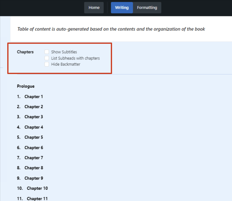Open Chapter 1 from the contents list
The height and width of the screenshot is (201, 232).
click(34, 97)
